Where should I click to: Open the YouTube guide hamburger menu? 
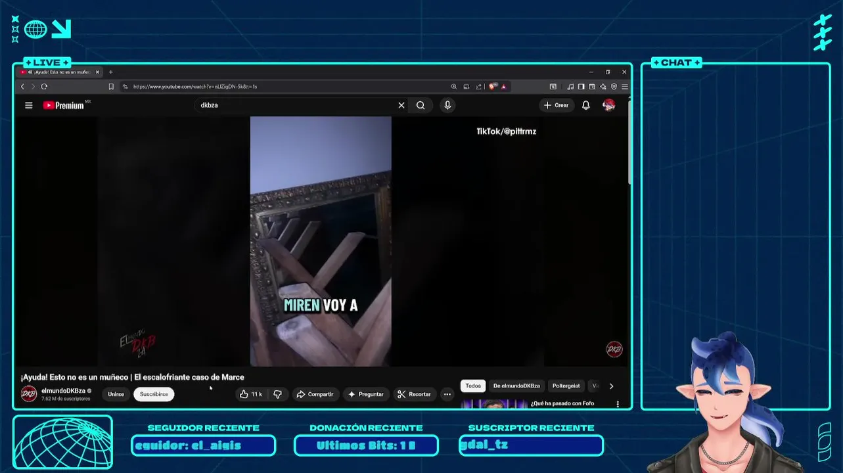pos(29,105)
